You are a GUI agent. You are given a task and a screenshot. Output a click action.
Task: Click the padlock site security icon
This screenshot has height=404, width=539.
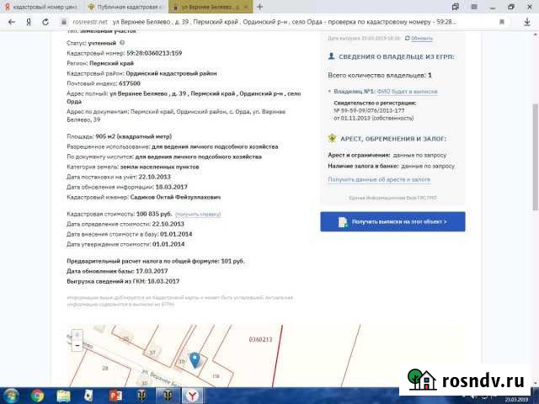(x=64, y=22)
